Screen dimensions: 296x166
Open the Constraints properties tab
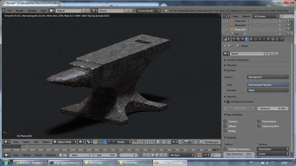pyautogui.click(x=256, y=39)
